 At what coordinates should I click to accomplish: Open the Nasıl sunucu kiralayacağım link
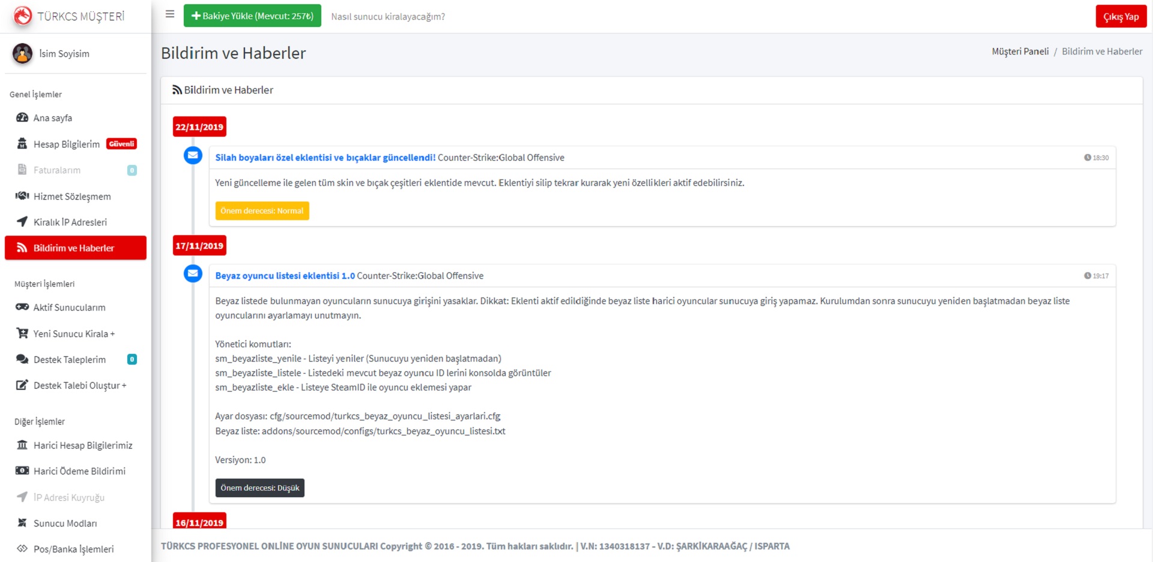pyautogui.click(x=388, y=17)
